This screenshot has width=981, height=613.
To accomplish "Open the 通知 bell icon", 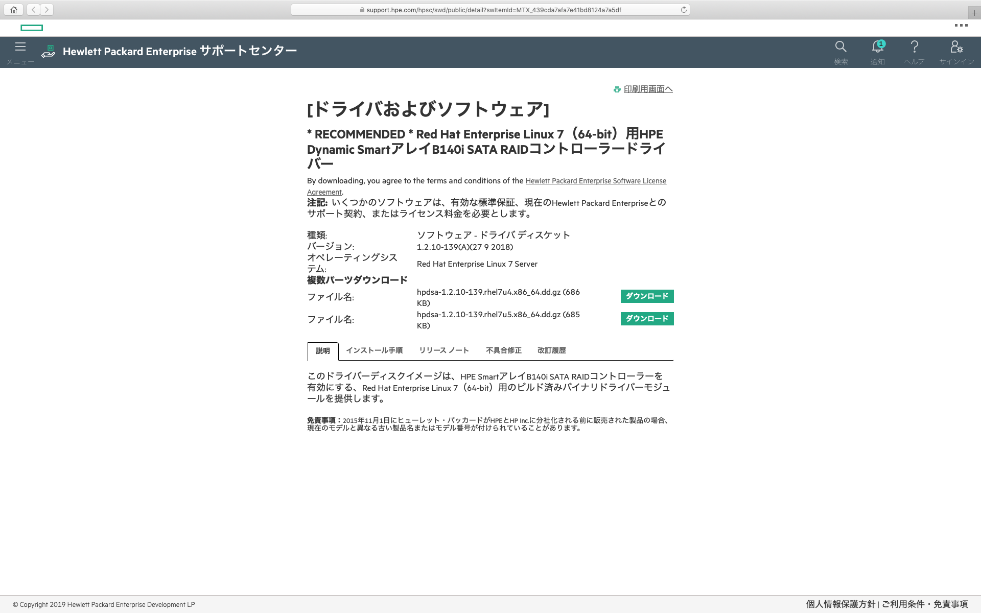I will (x=878, y=47).
